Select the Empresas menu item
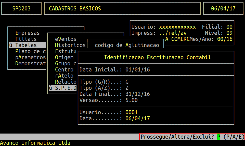This screenshot has width=245, height=146. tap(28, 33)
